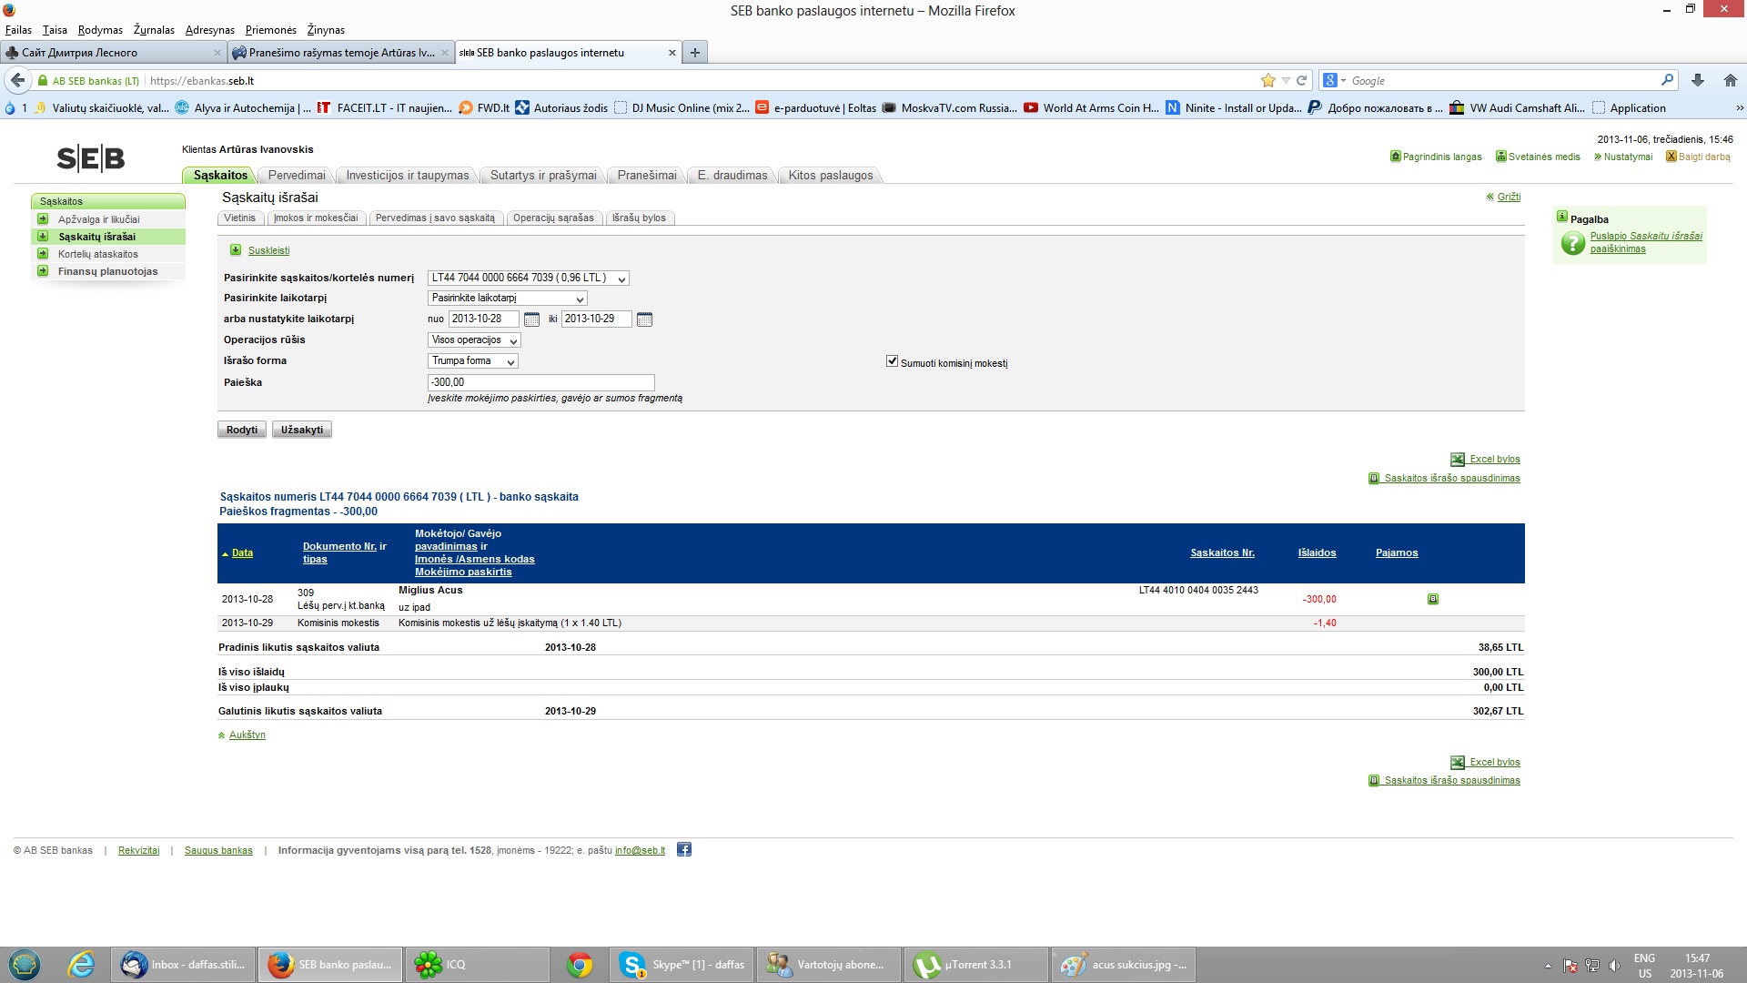Expand the Apžvalga ir likučiai sidebar item
Image resolution: width=1747 pixels, height=983 pixels.
click(x=43, y=219)
